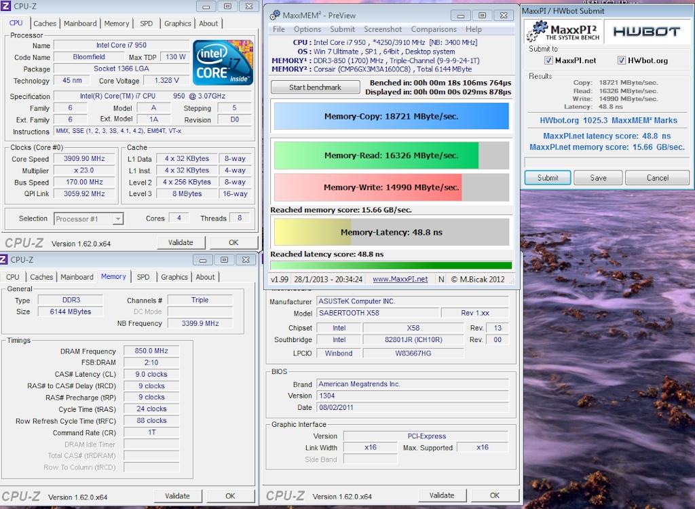
Task: Click the Link Width value x16
Action: 371,447
